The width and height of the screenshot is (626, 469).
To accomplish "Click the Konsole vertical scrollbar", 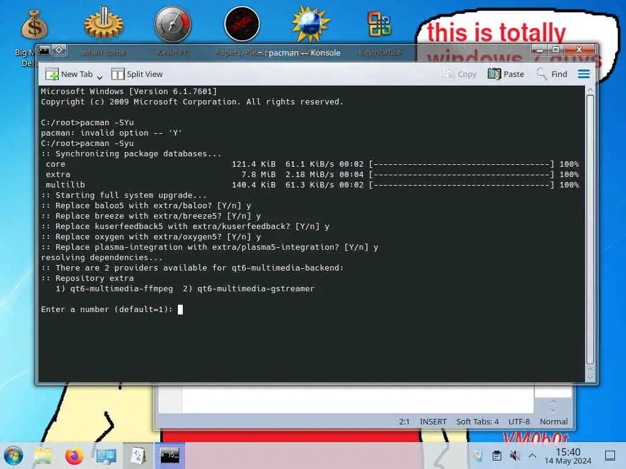I will (590, 230).
